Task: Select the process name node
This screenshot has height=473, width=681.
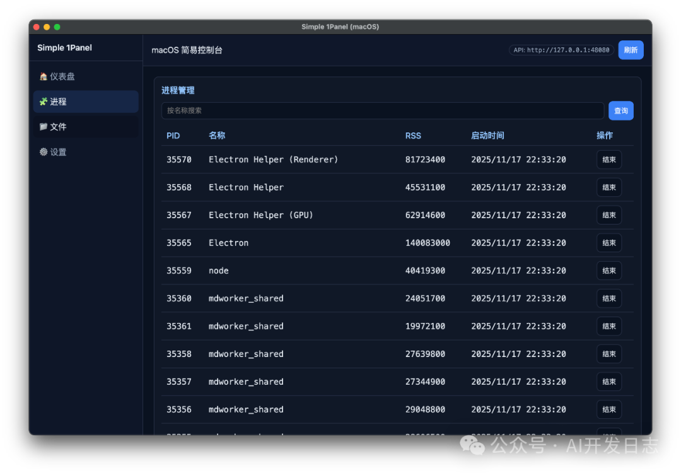Action: 218,271
